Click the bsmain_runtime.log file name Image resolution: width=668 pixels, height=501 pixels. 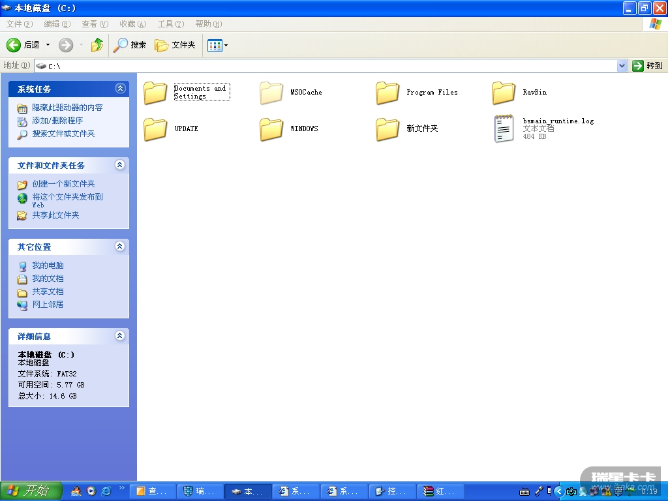click(558, 121)
